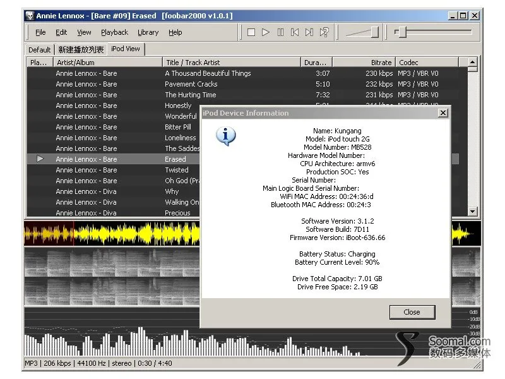Sort by Bitrate column header

click(364, 62)
